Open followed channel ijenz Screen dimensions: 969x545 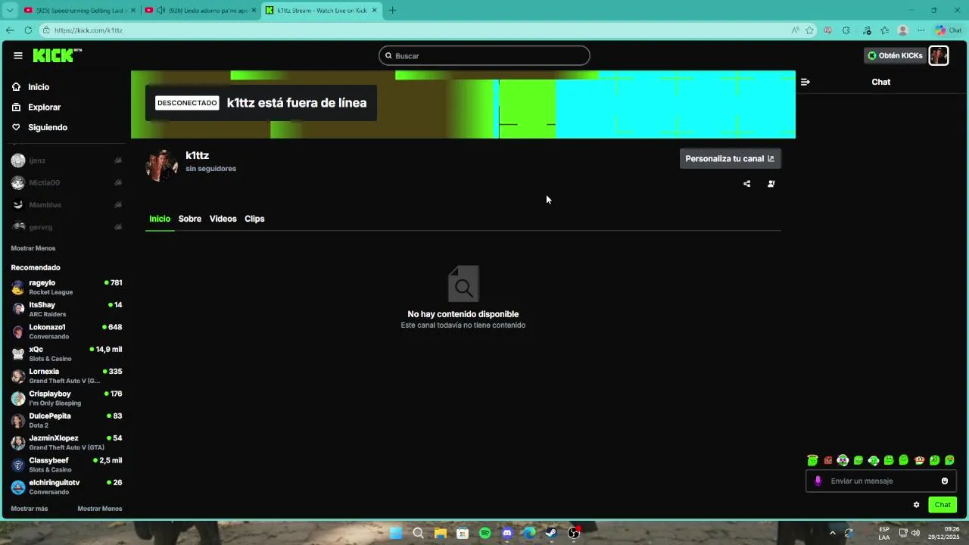pyautogui.click(x=67, y=160)
